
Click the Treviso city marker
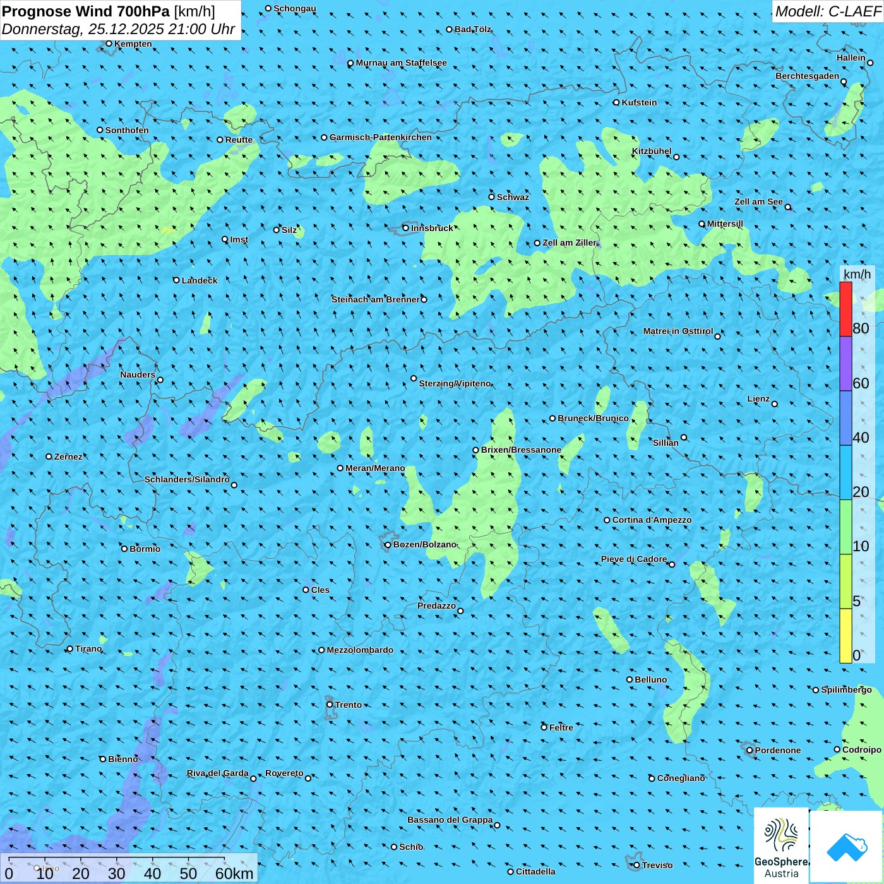tap(636, 865)
